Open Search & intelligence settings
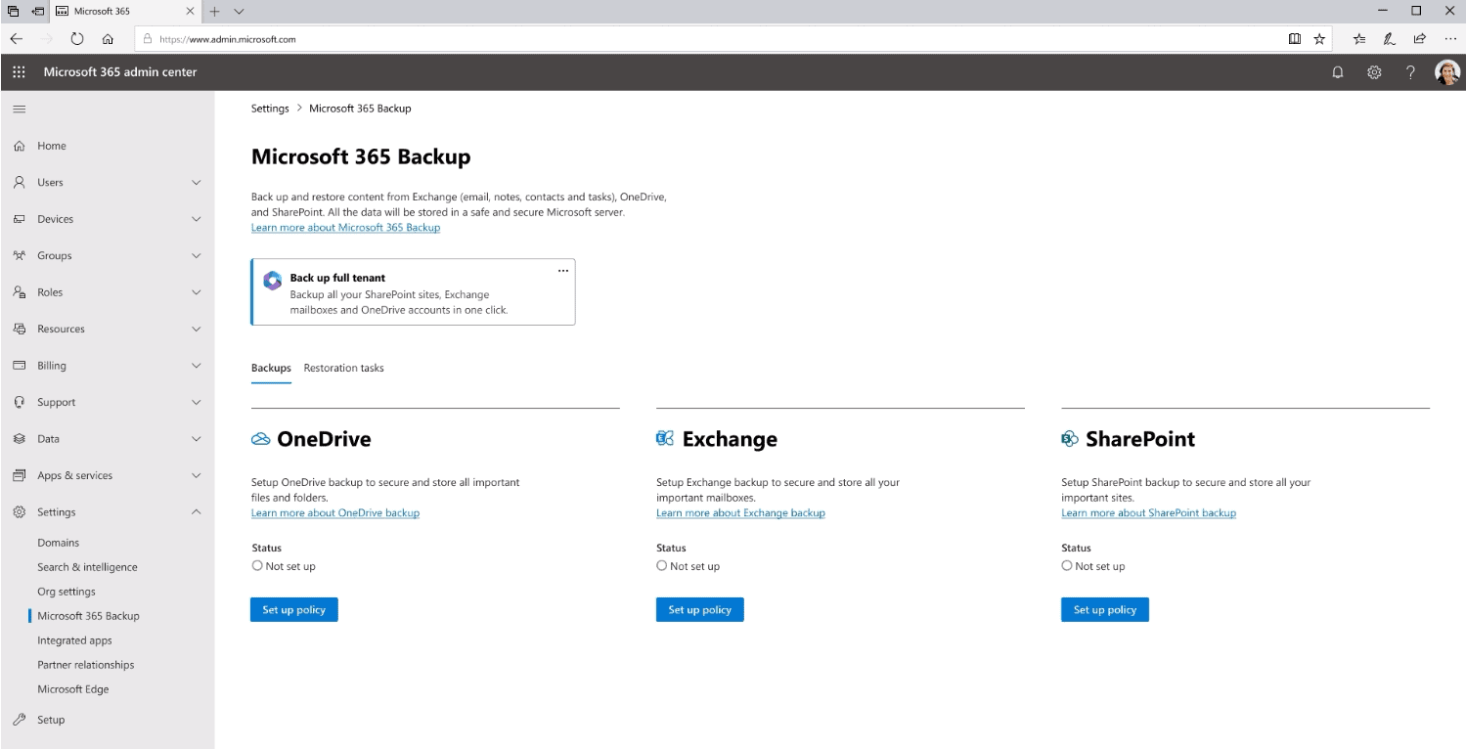The height and width of the screenshot is (749, 1466). [87, 567]
